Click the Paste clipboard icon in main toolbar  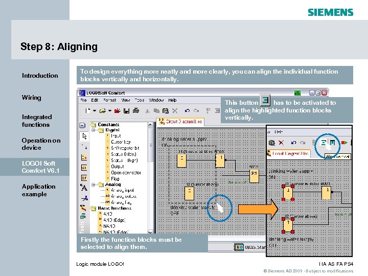click(166, 111)
